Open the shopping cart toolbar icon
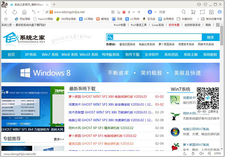This screenshot has width=225, height=157. [x=193, y=12]
